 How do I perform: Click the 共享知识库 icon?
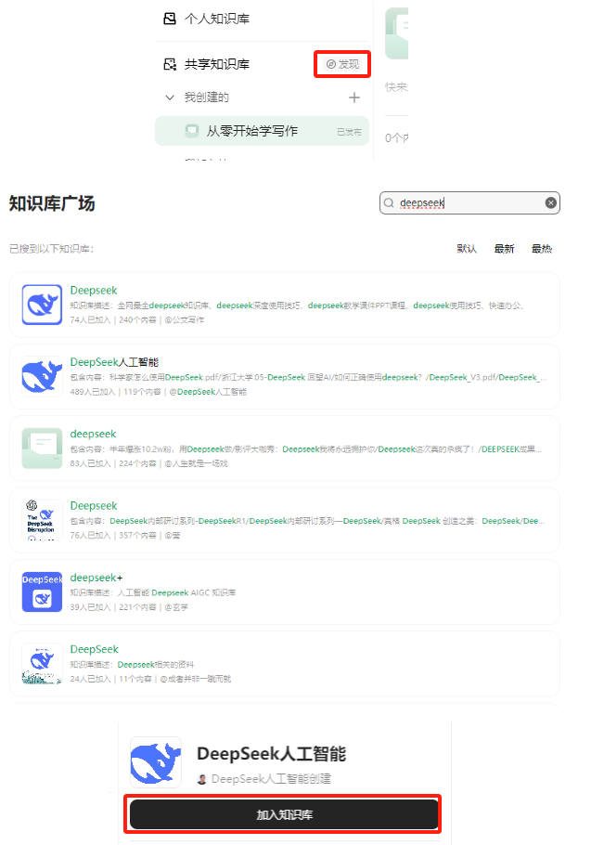(x=170, y=64)
